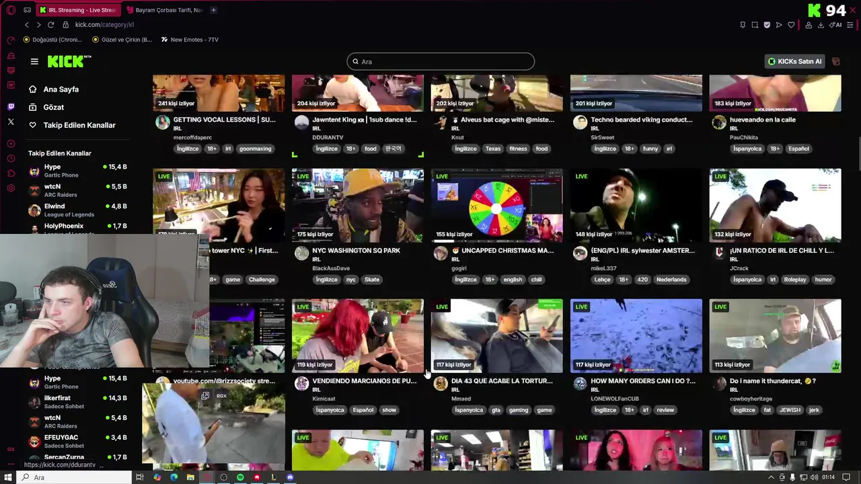Open Opera main menu logo
861x484 pixels.
coord(11,10)
